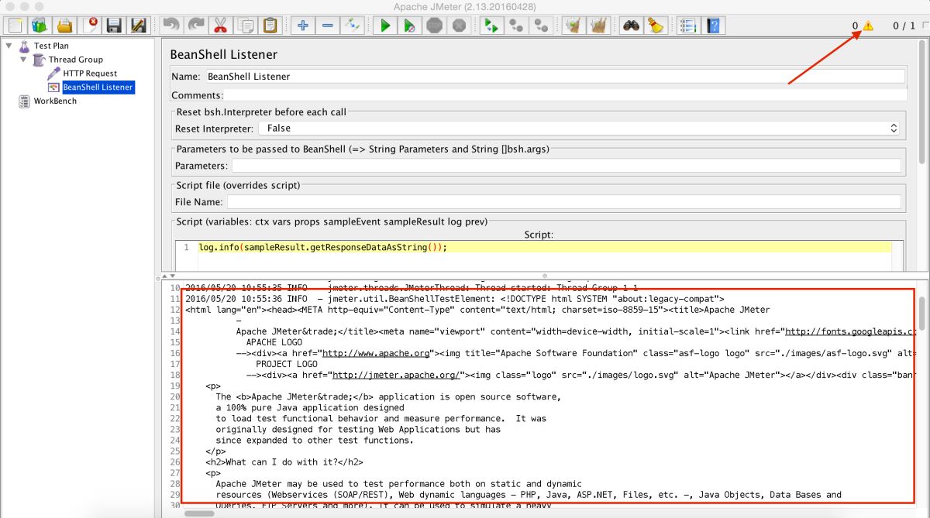The image size is (930, 518).
Task: Paste from clipboard icon
Action: pos(270,26)
